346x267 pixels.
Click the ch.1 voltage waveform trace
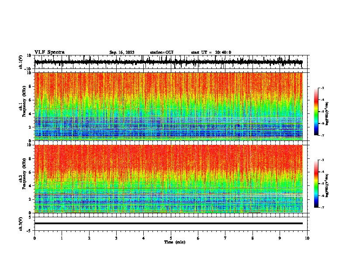point(168,62)
